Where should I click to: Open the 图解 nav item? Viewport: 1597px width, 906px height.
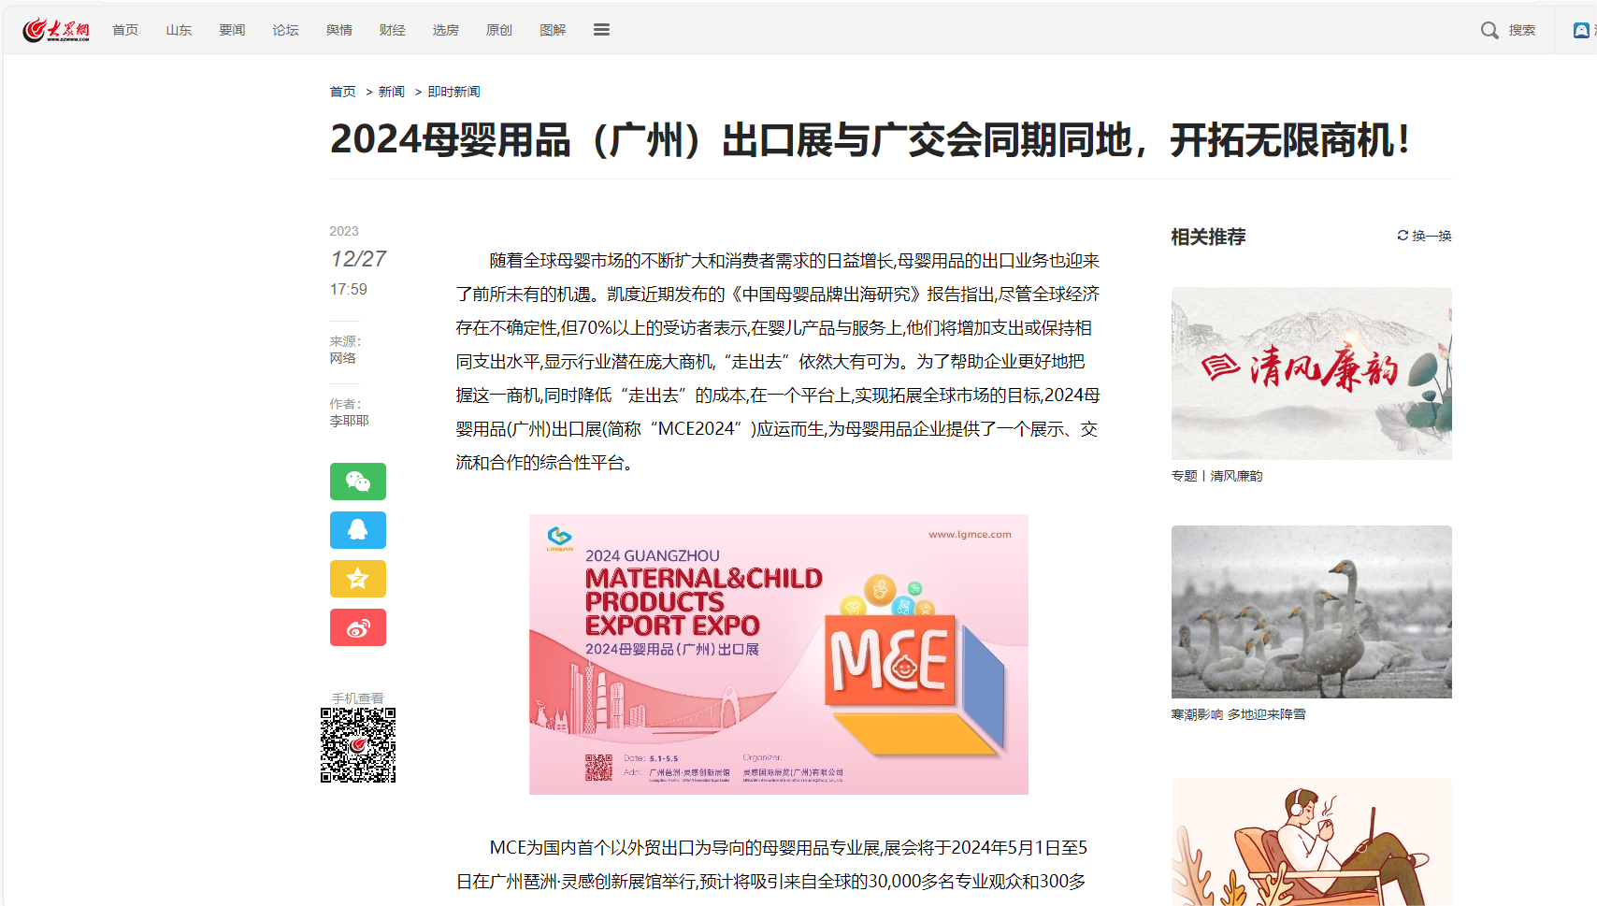tap(553, 30)
